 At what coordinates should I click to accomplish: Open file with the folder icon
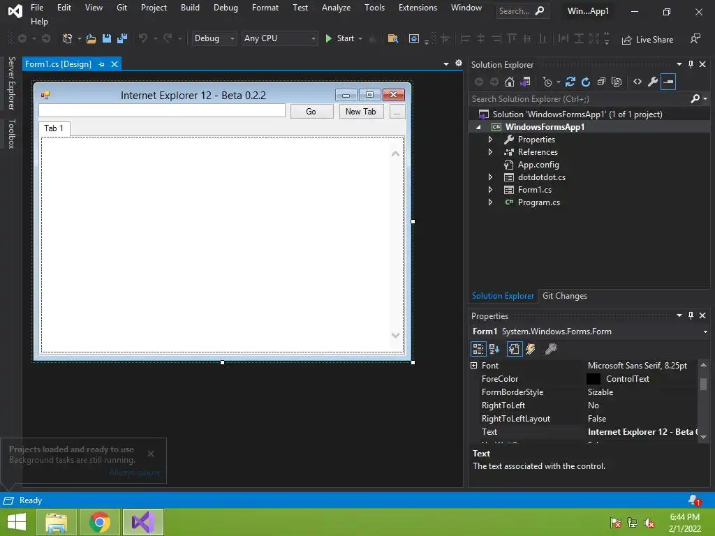tap(91, 39)
